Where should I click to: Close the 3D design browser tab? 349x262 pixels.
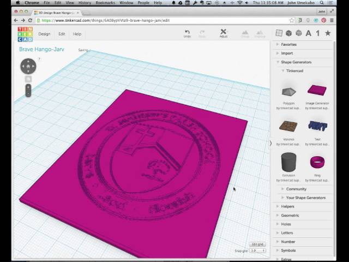[78, 13]
